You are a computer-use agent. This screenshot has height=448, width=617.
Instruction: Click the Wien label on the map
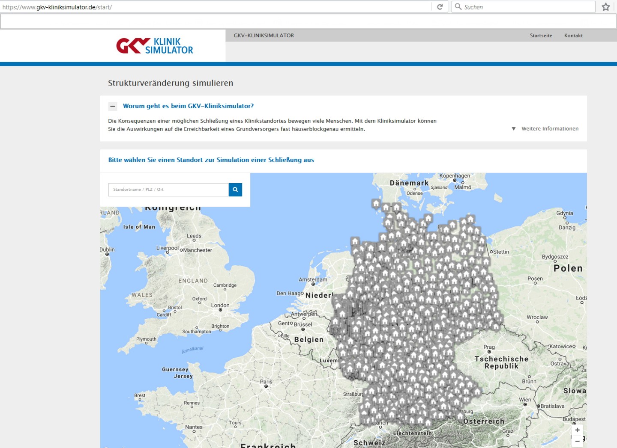pyautogui.click(x=525, y=400)
